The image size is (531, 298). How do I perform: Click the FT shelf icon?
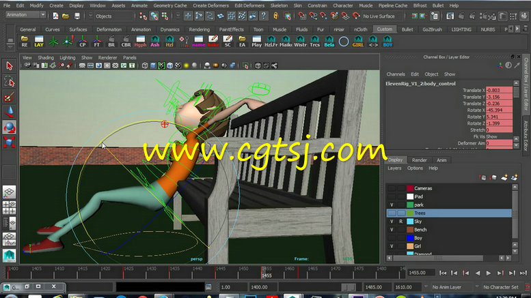point(97,41)
